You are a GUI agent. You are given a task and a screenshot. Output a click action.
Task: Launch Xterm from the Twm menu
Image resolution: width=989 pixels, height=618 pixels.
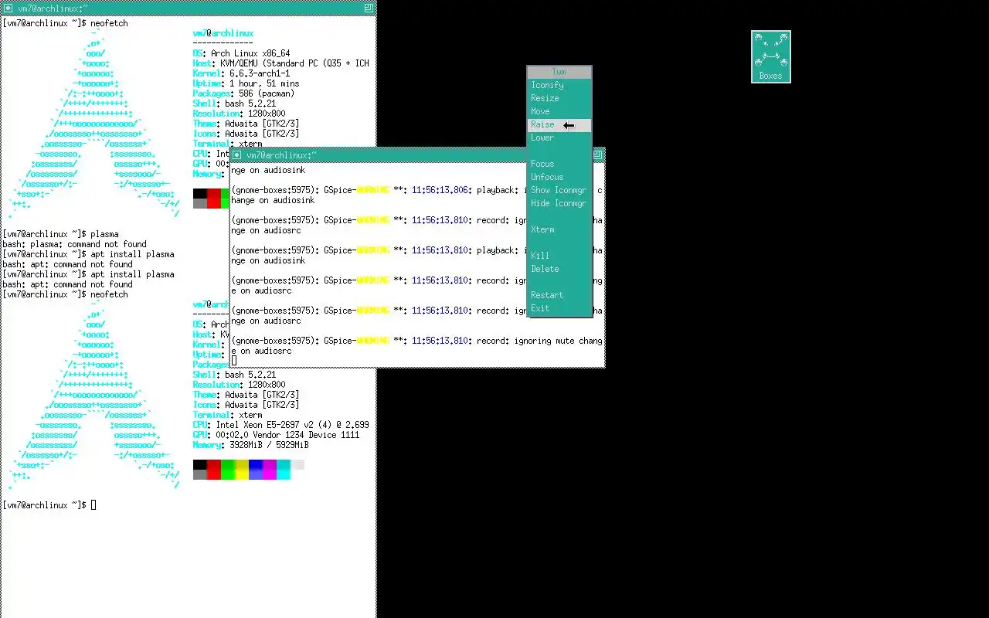pyautogui.click(x=559, y=230)
